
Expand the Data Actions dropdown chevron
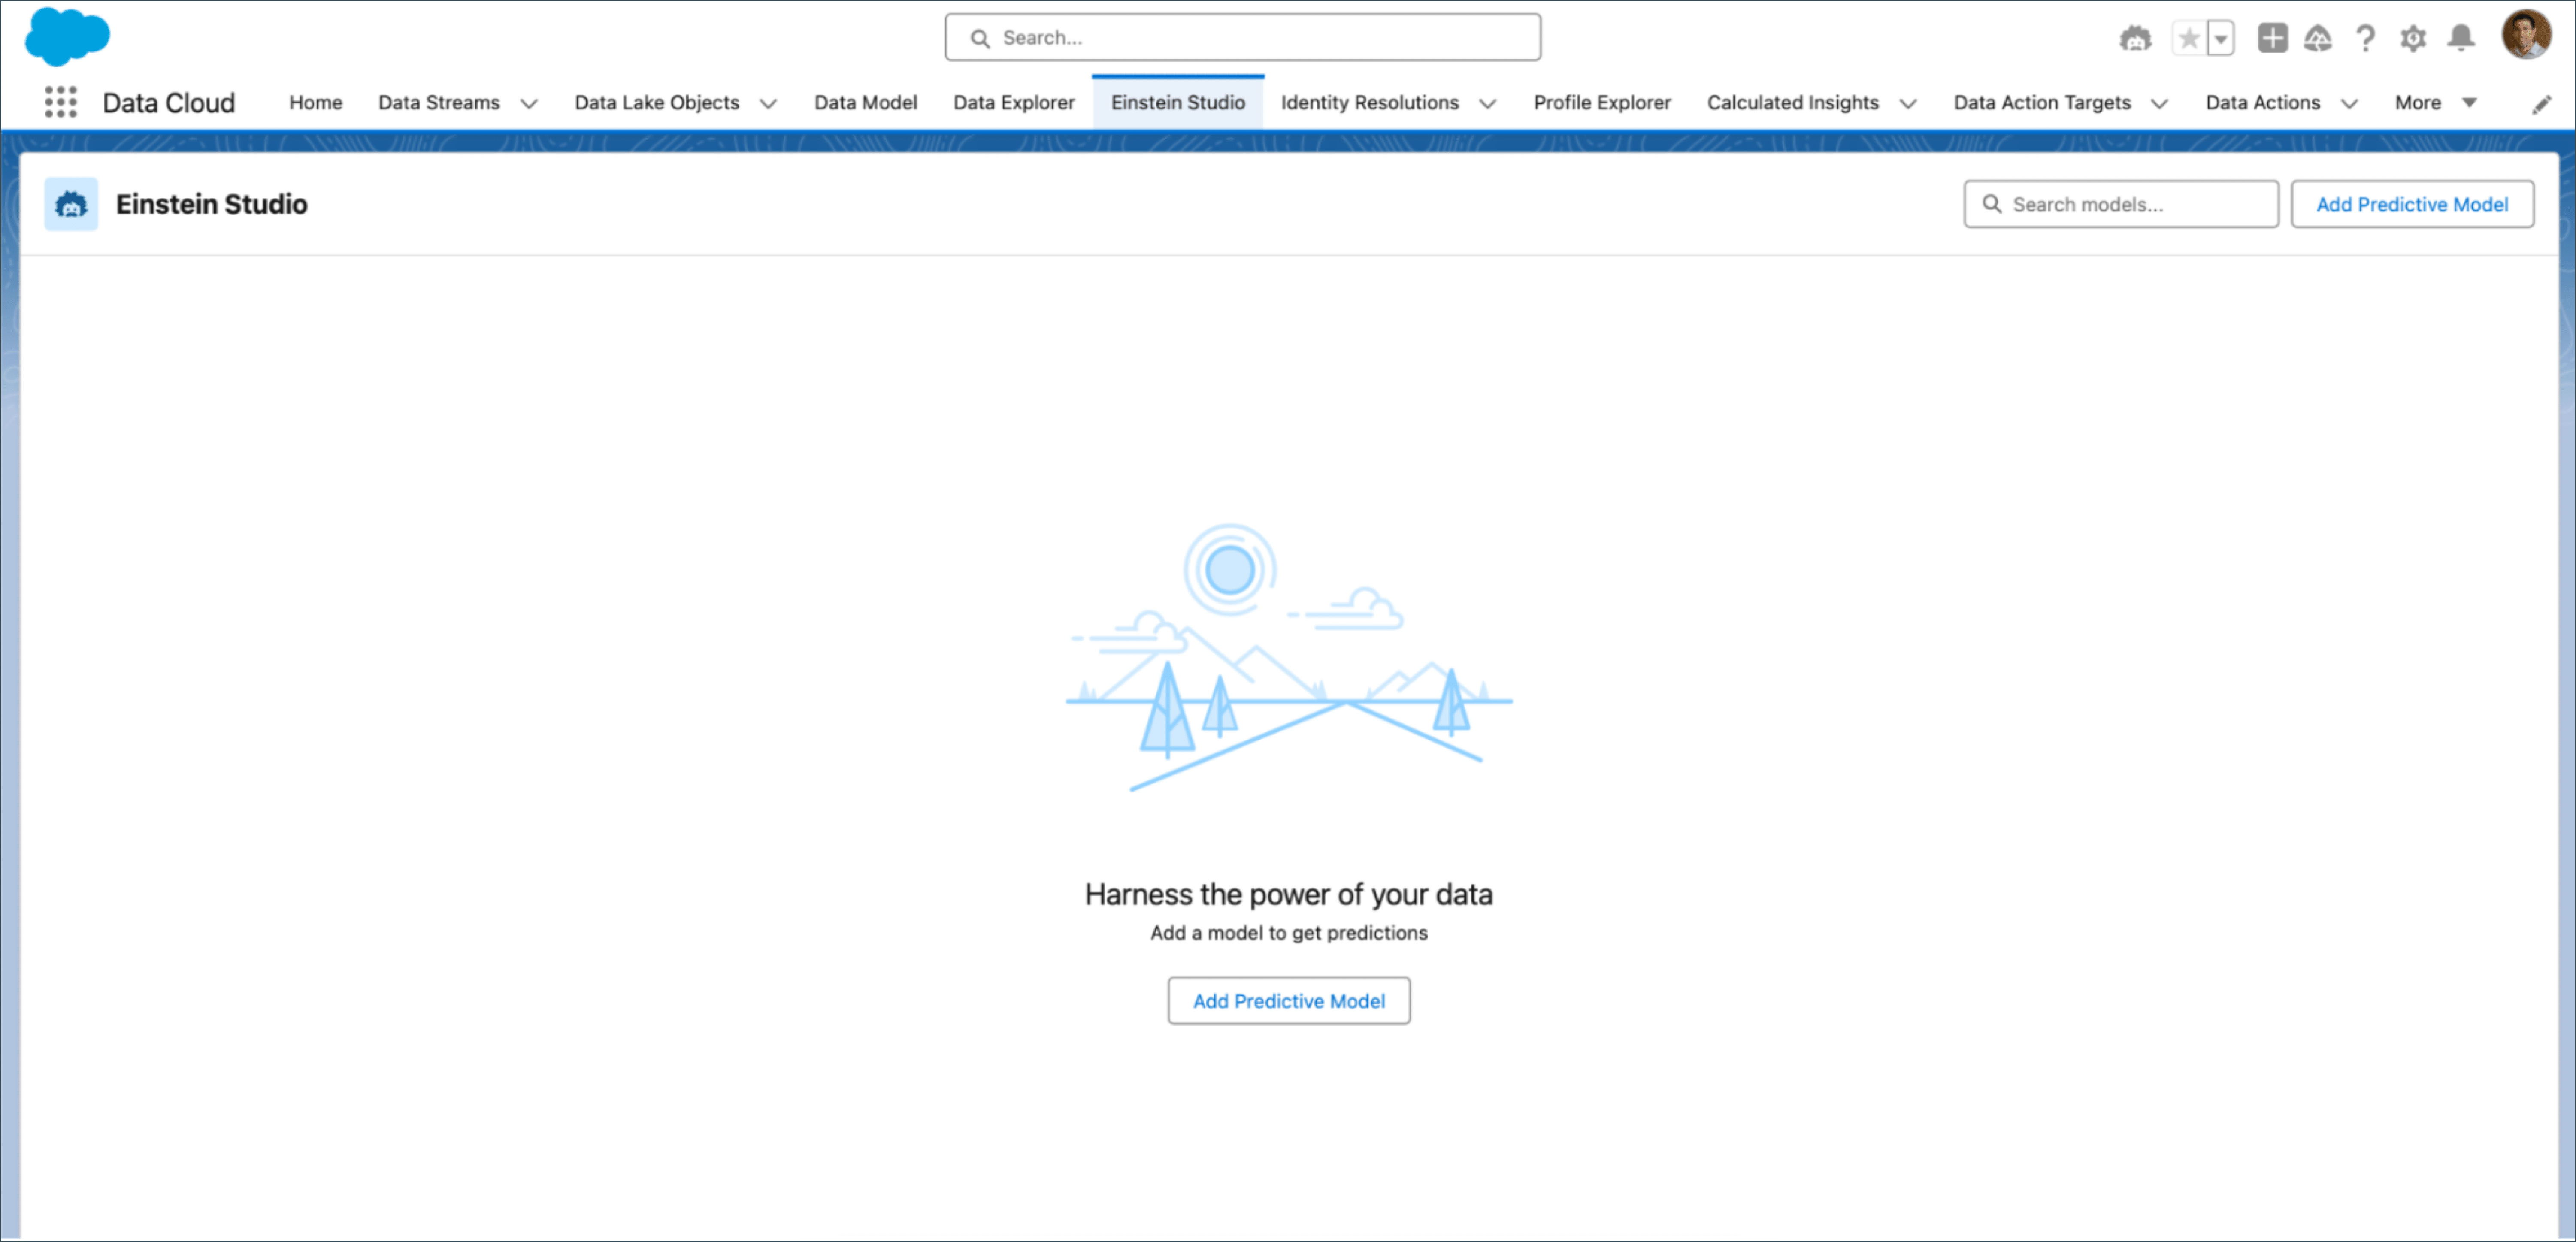tap(2349, 103)
